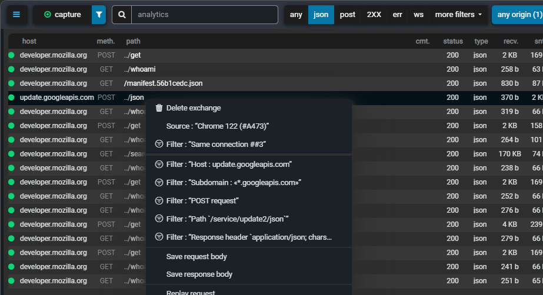Select Save request body menu item
The image size is (543, 295).
pyautogui.click(x=196, y=257)
